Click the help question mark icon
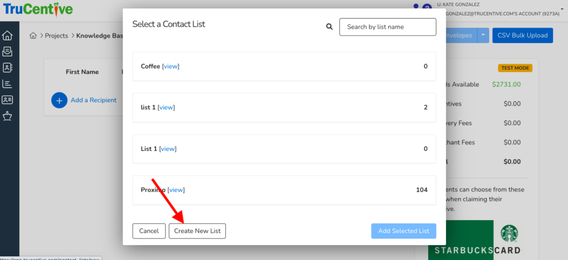Image resolution: width=568 pixels, height=260 pixels. click(x=427, y=7)
